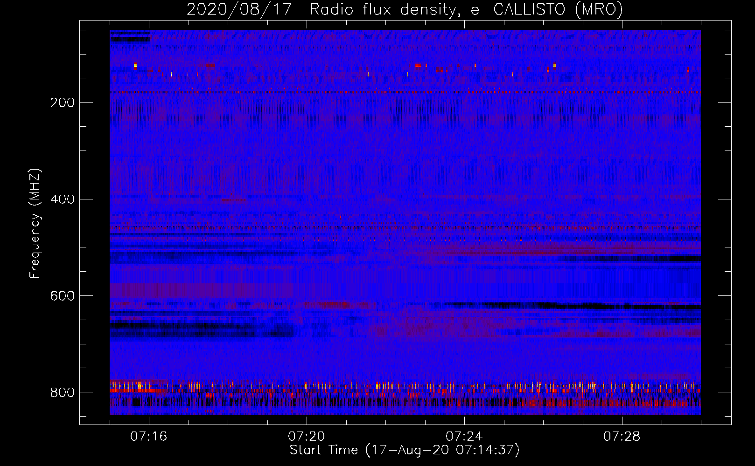Screen dimensions: 755x466
Task: Click the 800 frequency tick label
Action: [63, 392]
